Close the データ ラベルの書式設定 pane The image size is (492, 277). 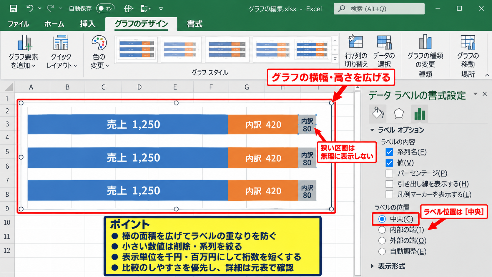click(x=485, y=94)
